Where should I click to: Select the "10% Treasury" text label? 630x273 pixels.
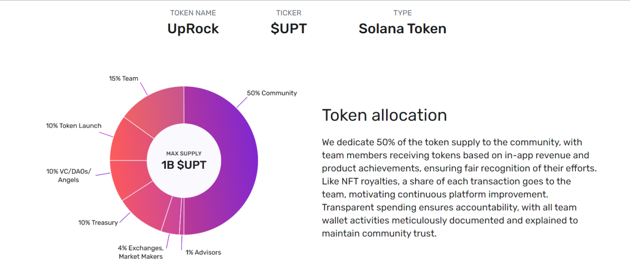coord(98,222)
